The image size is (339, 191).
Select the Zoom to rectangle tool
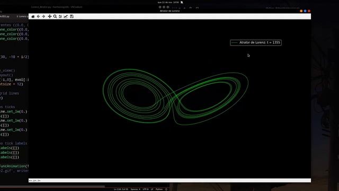click(55, 16)
